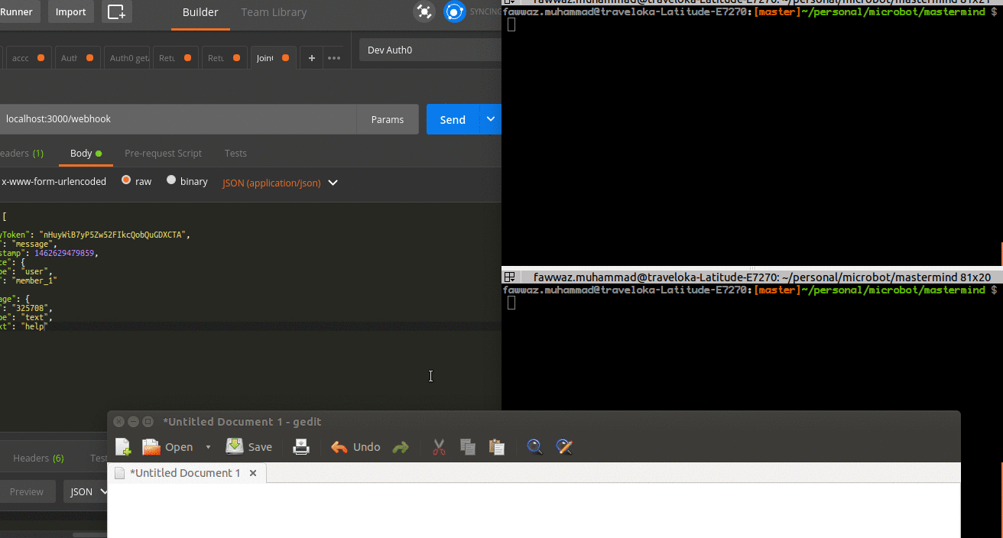Click the "help" text in JSON body
This screenshot has width=1003, height=538.
tap(34, 326)
